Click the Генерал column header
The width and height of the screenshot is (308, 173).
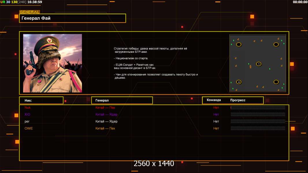122,100
